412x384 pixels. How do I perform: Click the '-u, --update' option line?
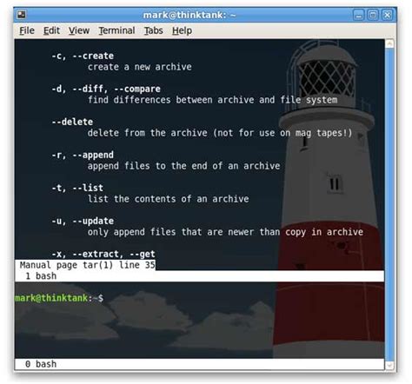coord(83,221)
